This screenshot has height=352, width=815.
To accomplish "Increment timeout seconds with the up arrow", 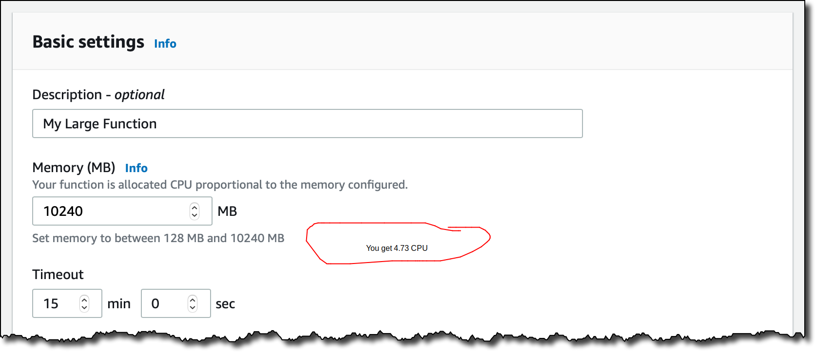I will coord(193,299).
